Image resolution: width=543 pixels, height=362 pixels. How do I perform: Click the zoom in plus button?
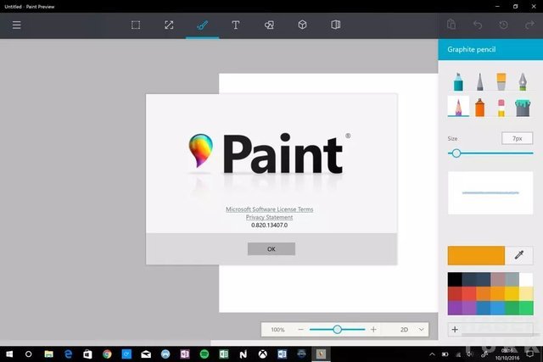[x=374, y=329]
